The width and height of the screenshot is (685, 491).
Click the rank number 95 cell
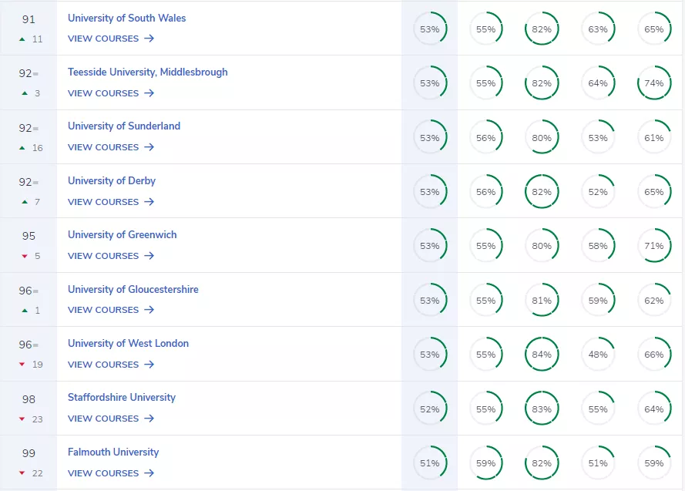pos(29,234)
